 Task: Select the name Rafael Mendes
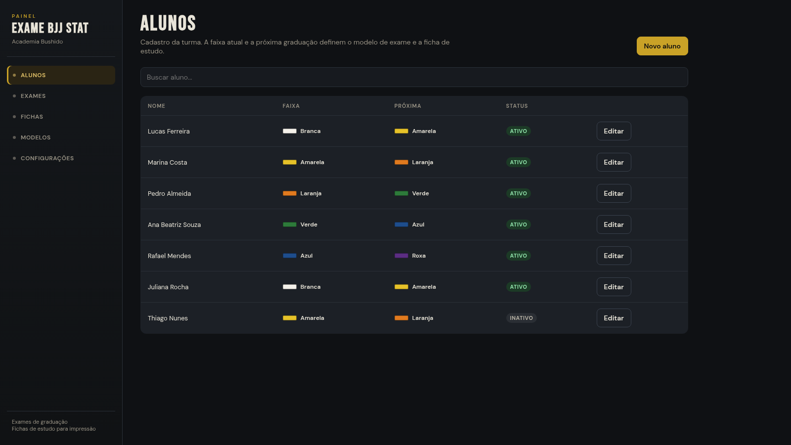pos(169,256)
